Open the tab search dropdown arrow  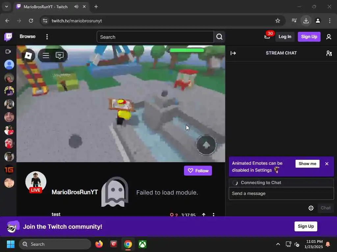click(x=7, y=7)
